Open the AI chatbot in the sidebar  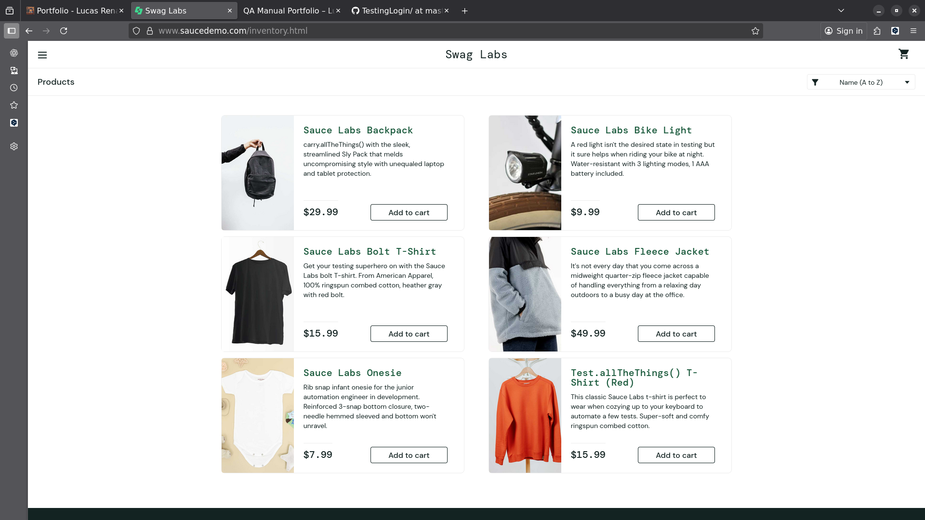coord(14,53)
